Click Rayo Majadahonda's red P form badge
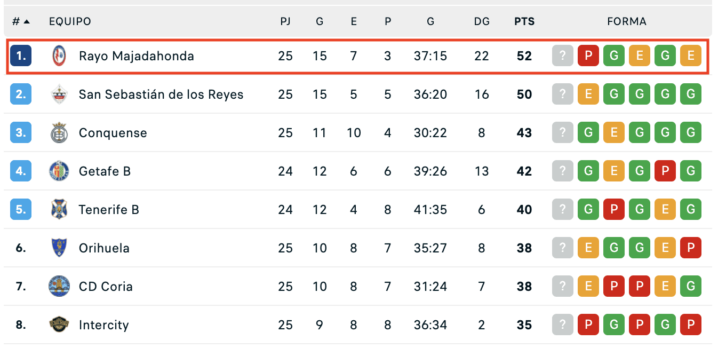Viewport: 718px width, 348px height. (588, 56)
